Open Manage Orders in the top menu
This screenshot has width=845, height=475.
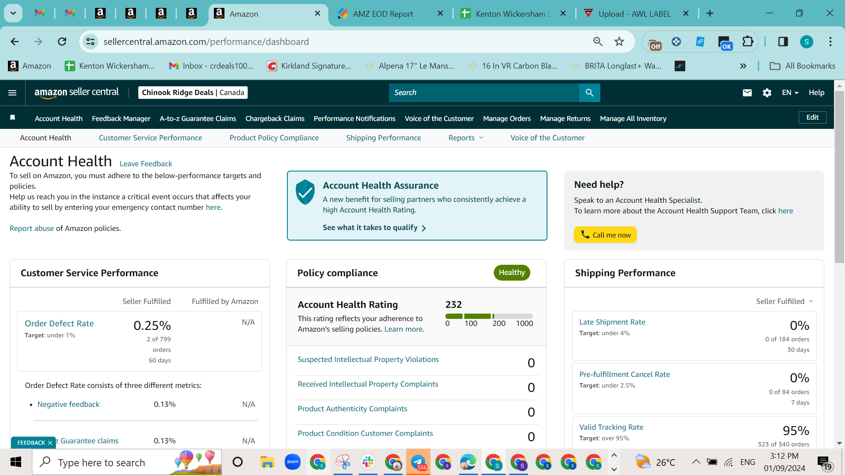click(x=507, y=118)
